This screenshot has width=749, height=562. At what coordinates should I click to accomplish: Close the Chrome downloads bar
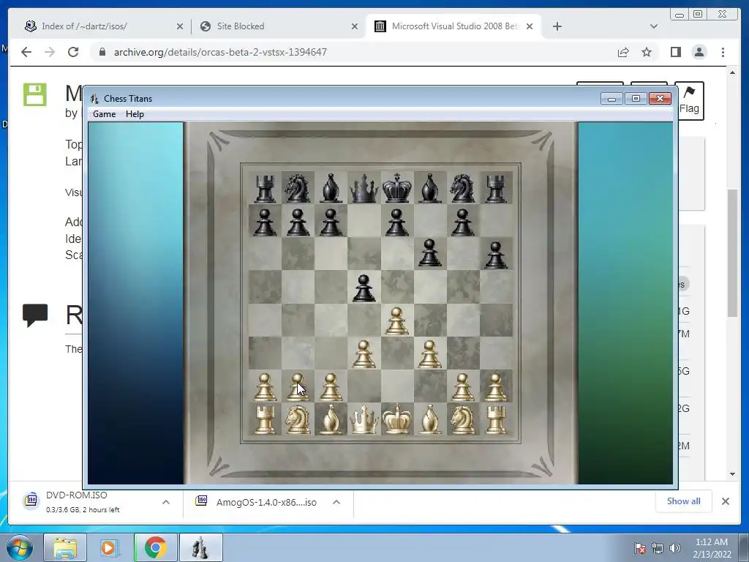(725, 501)
